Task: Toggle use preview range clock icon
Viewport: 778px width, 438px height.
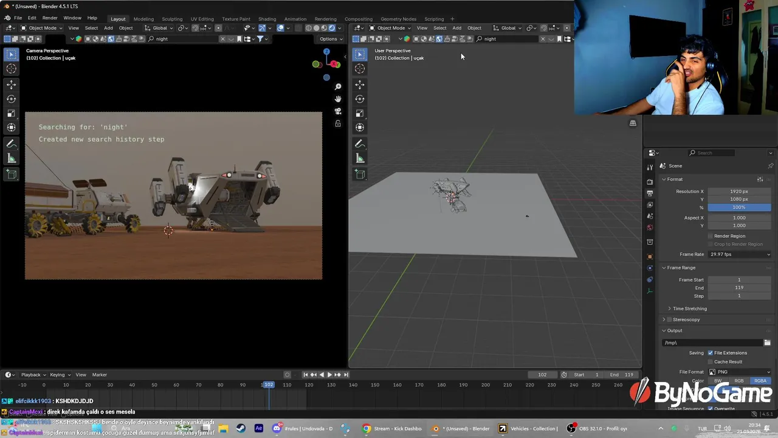Action: 564,375
